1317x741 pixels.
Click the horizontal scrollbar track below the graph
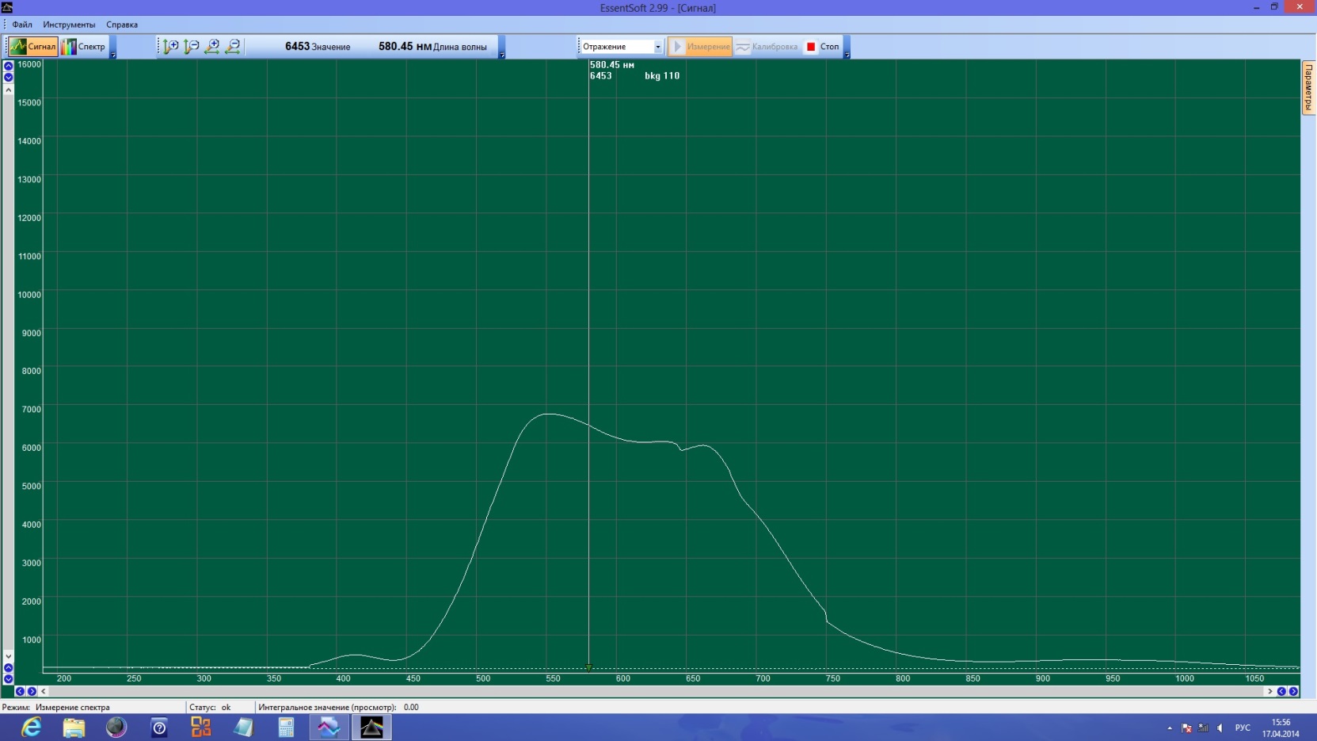pos(634,691)
